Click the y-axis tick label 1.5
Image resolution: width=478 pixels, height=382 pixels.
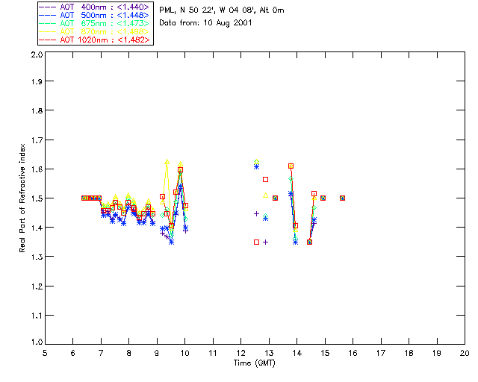coord(37,198)
